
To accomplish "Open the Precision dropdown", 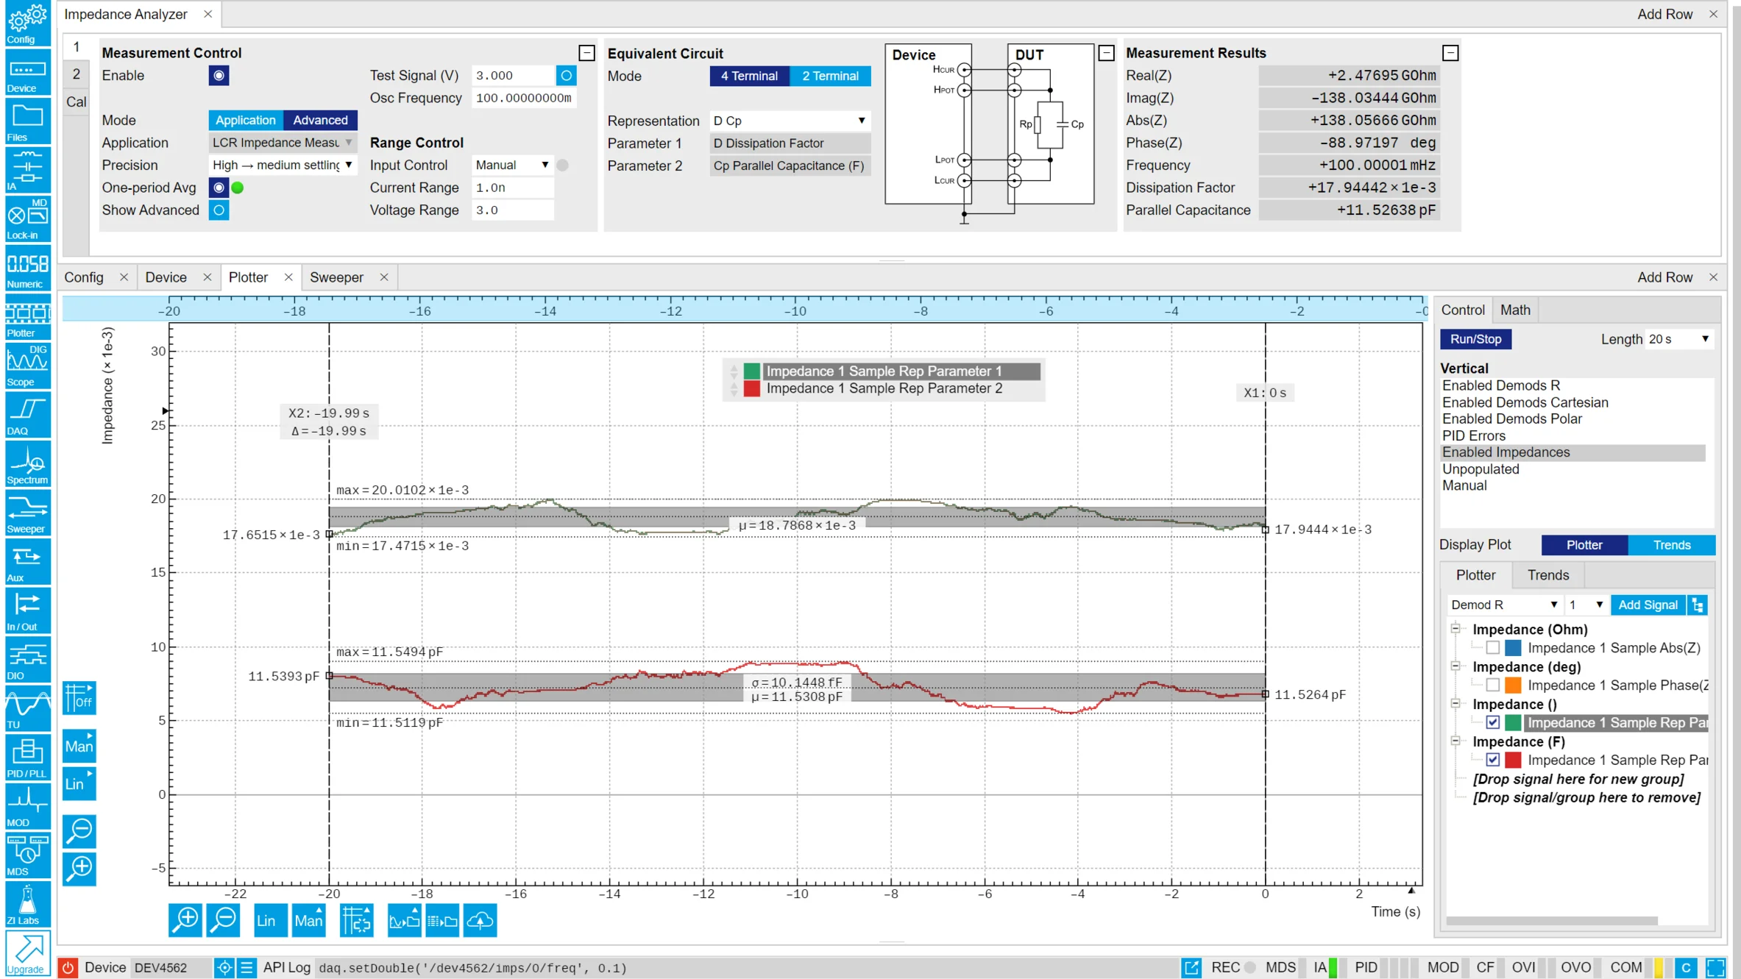I will coord(283,165).
